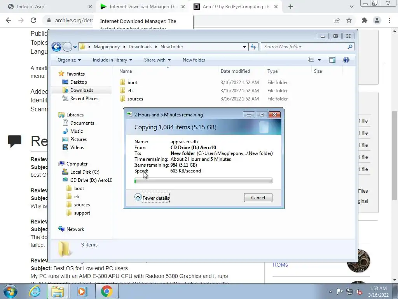Select Libraries in the navigation pane
The height and width of the screenshot is (299, 398).
tap(75, 115)
